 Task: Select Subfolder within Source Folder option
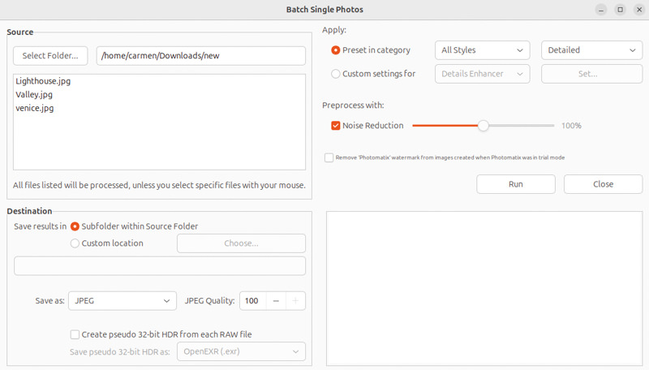click(x=75, y=226)
